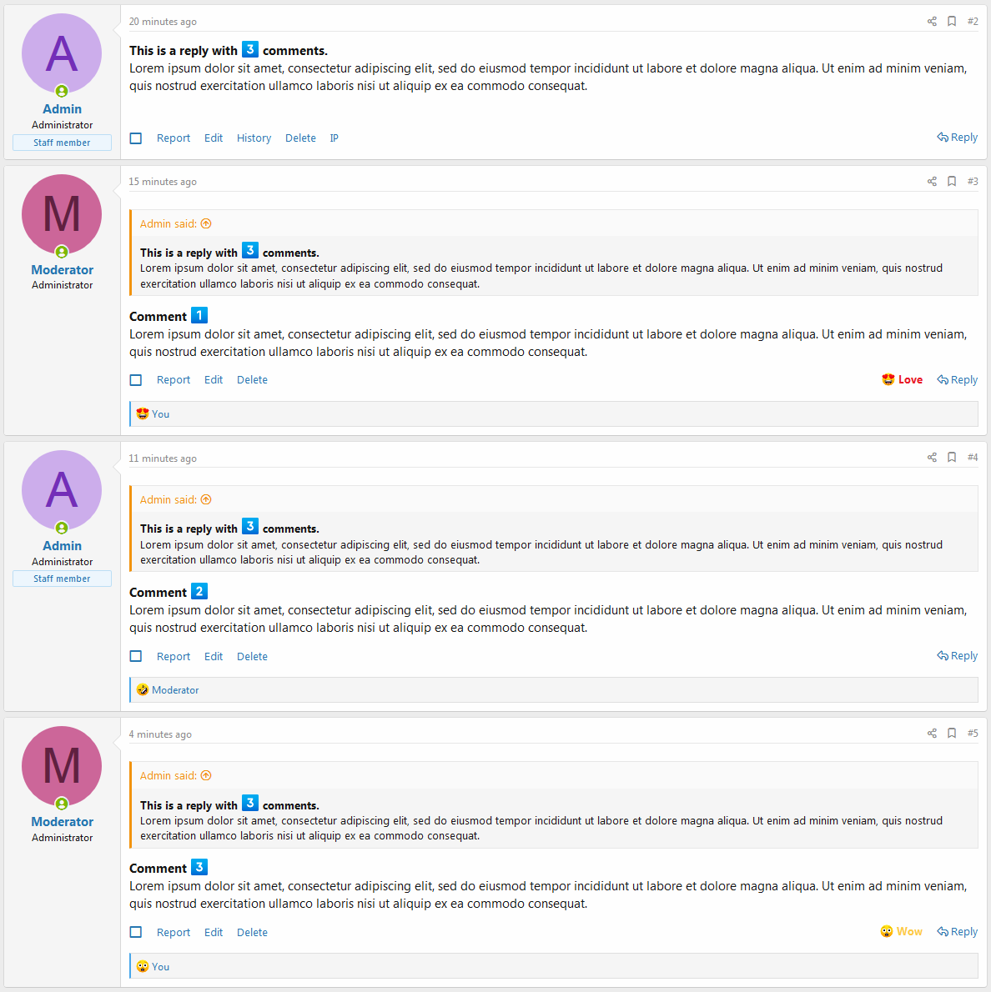
Task: Check the selection checkbox on post #2
Action: pos(135,138)
